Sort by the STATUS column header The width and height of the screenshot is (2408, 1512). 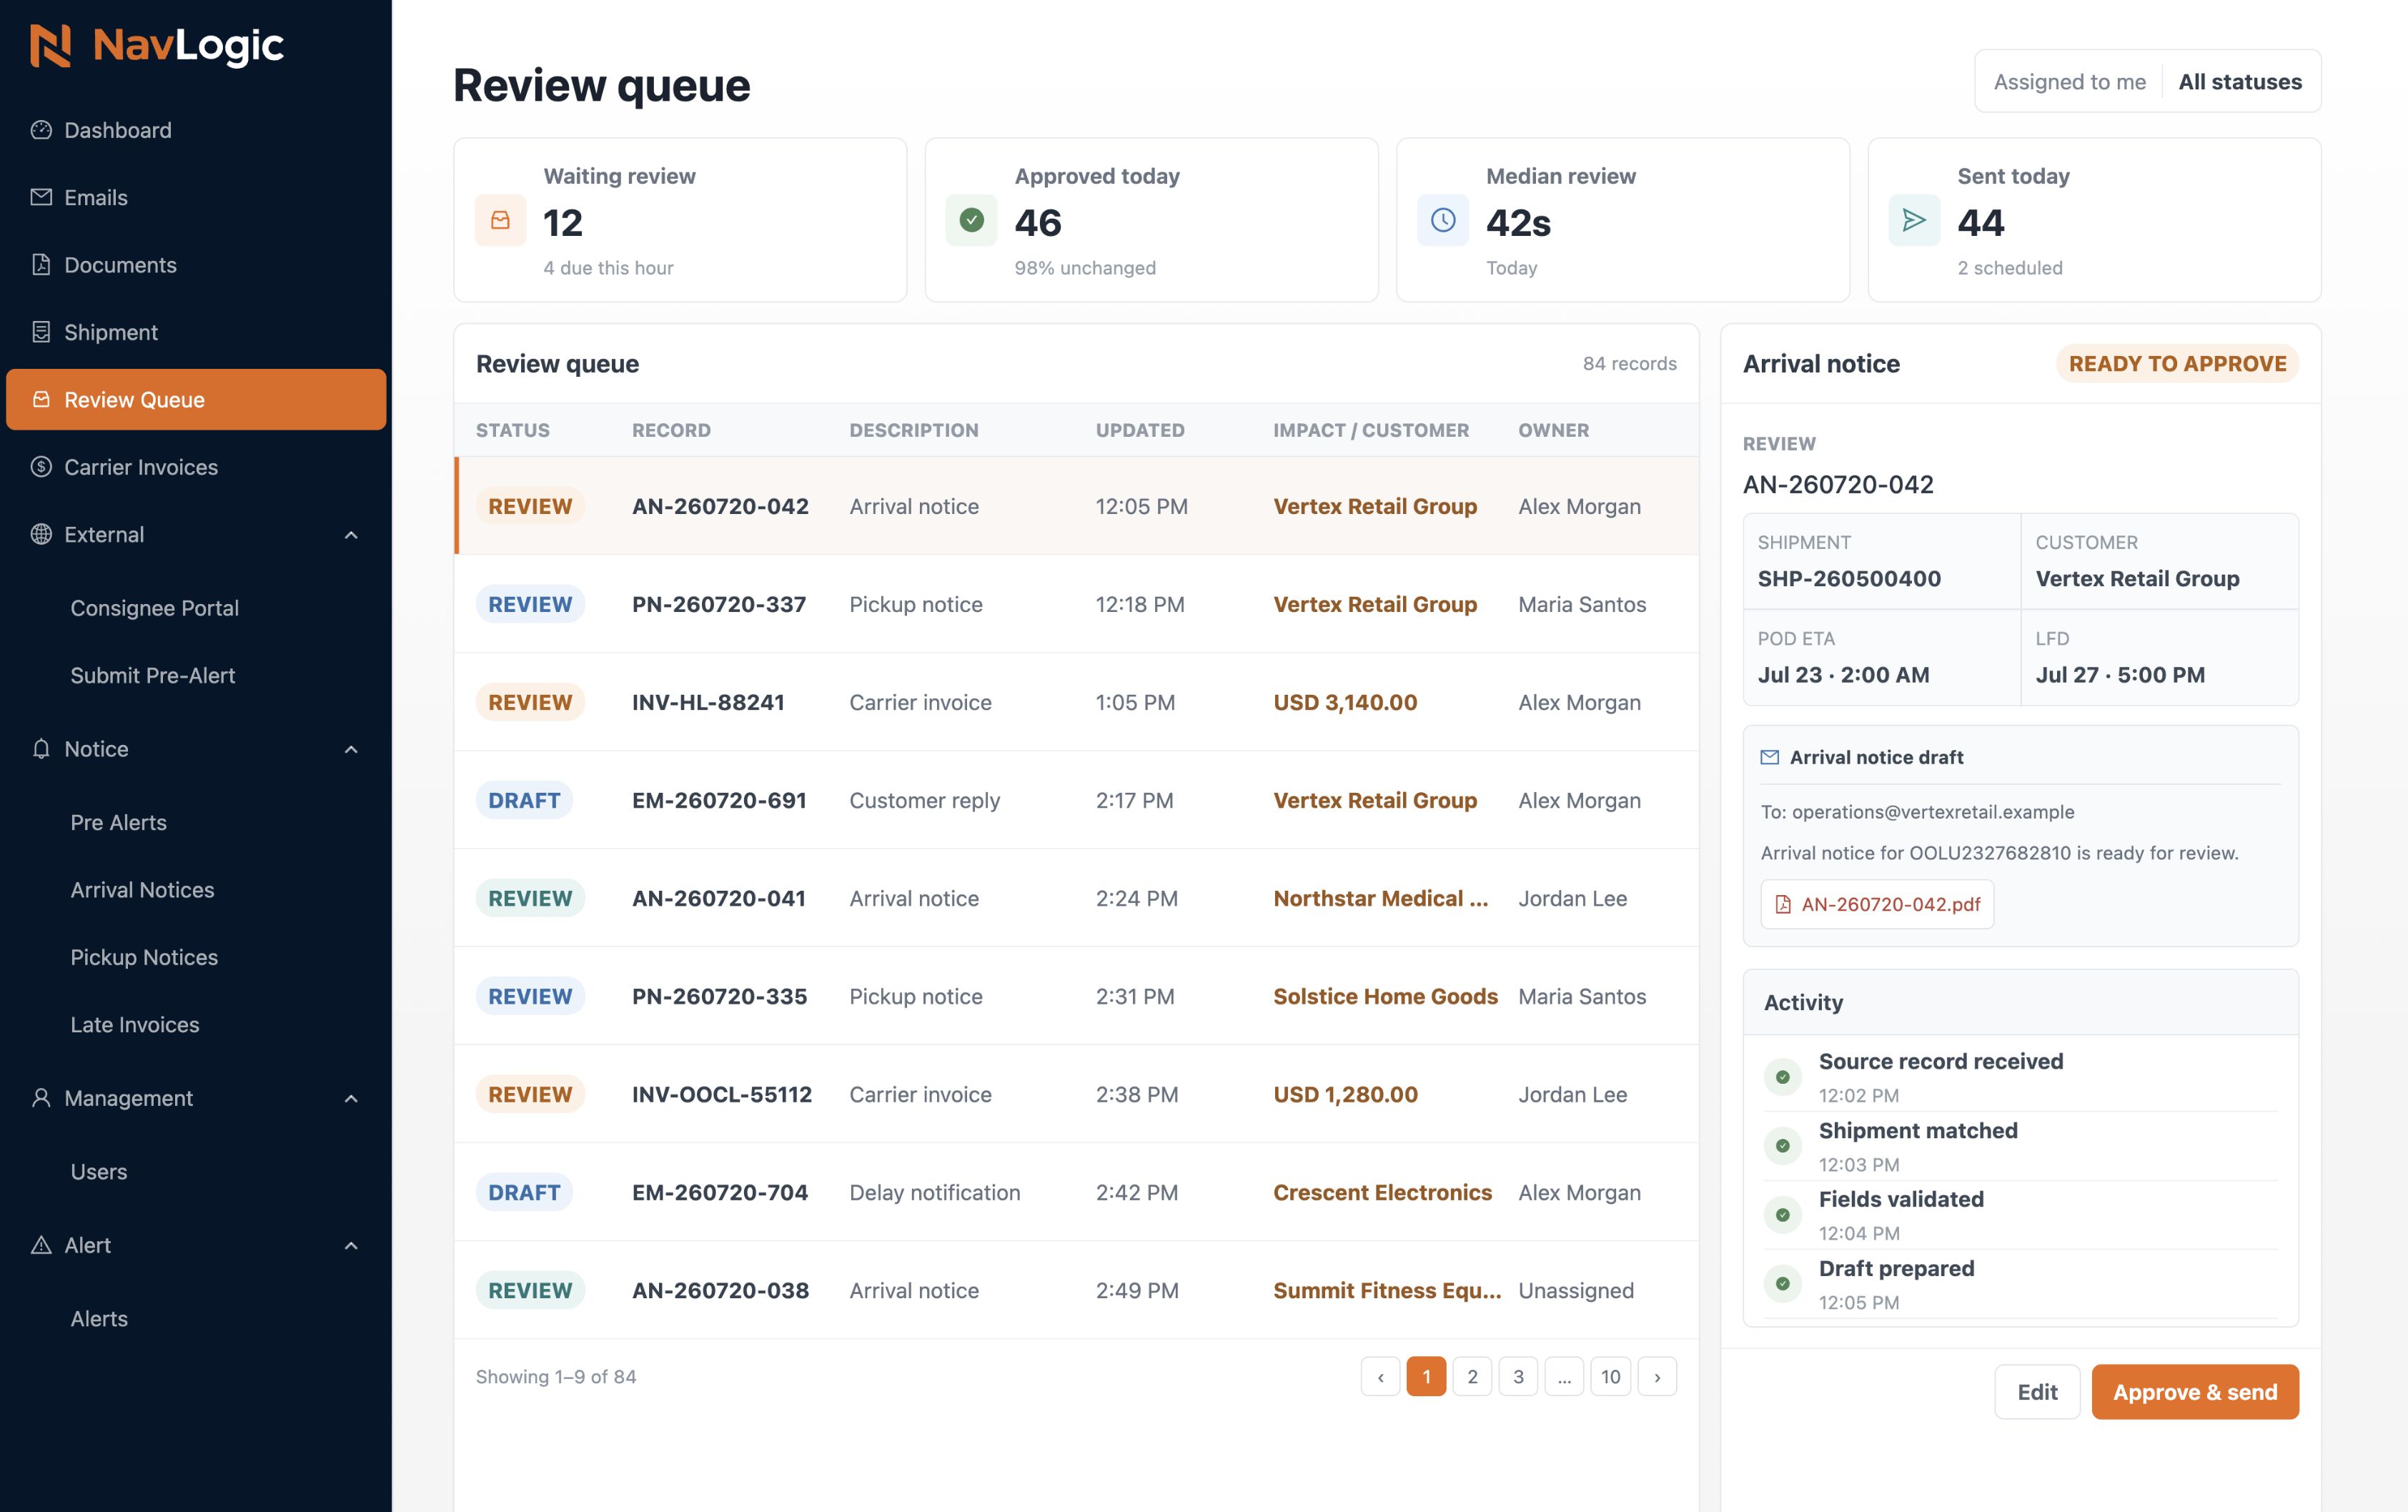click(x=512, y=430)
